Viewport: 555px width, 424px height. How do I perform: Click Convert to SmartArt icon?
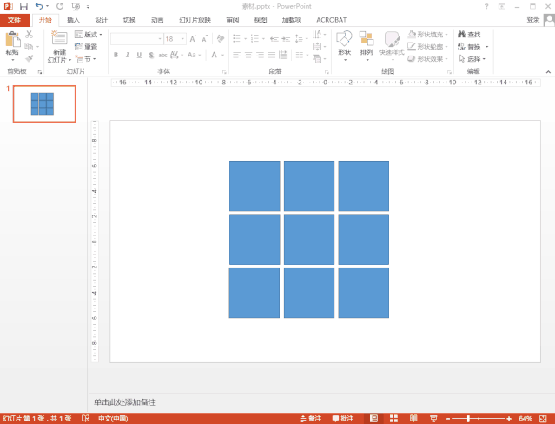point(319,58)
